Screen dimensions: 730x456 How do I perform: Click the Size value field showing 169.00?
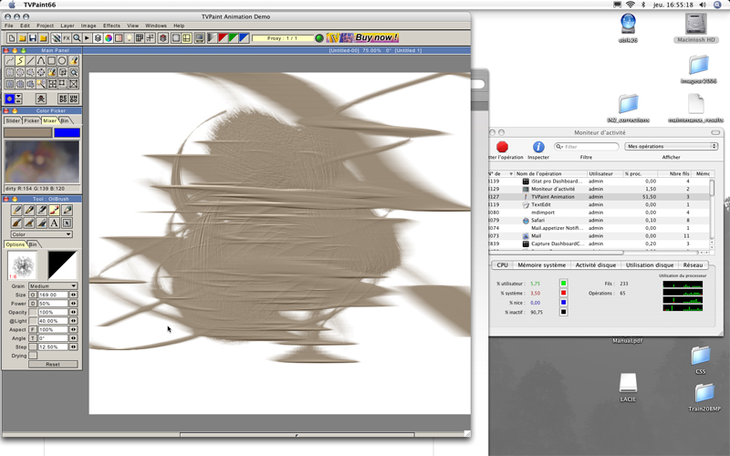[53, 295]
